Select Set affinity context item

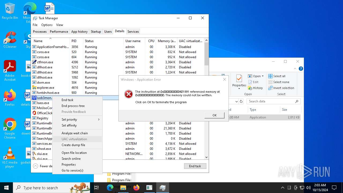coord(77,125)
